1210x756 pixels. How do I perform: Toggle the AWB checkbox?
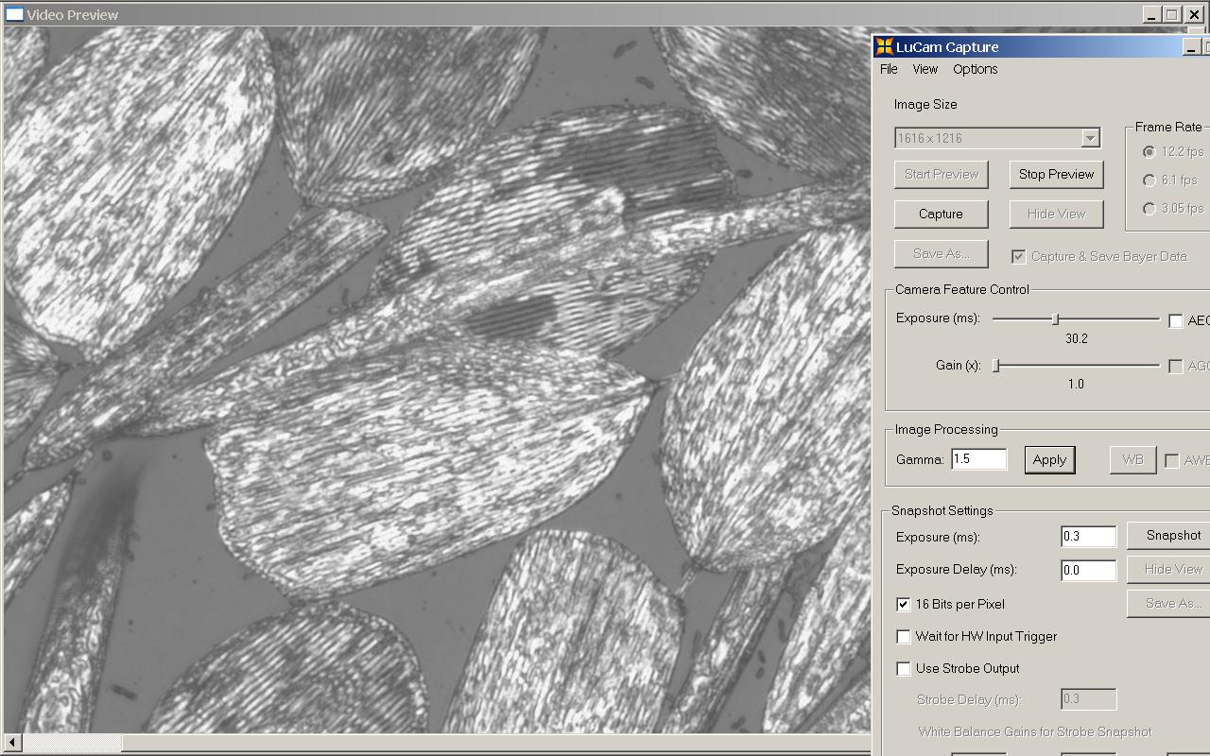(1172, 461)
